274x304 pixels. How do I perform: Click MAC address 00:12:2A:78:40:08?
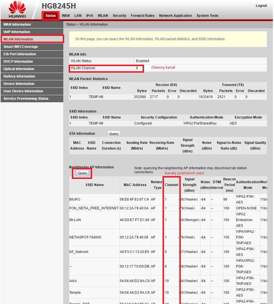pyautogui.click(x=134, y=237)
